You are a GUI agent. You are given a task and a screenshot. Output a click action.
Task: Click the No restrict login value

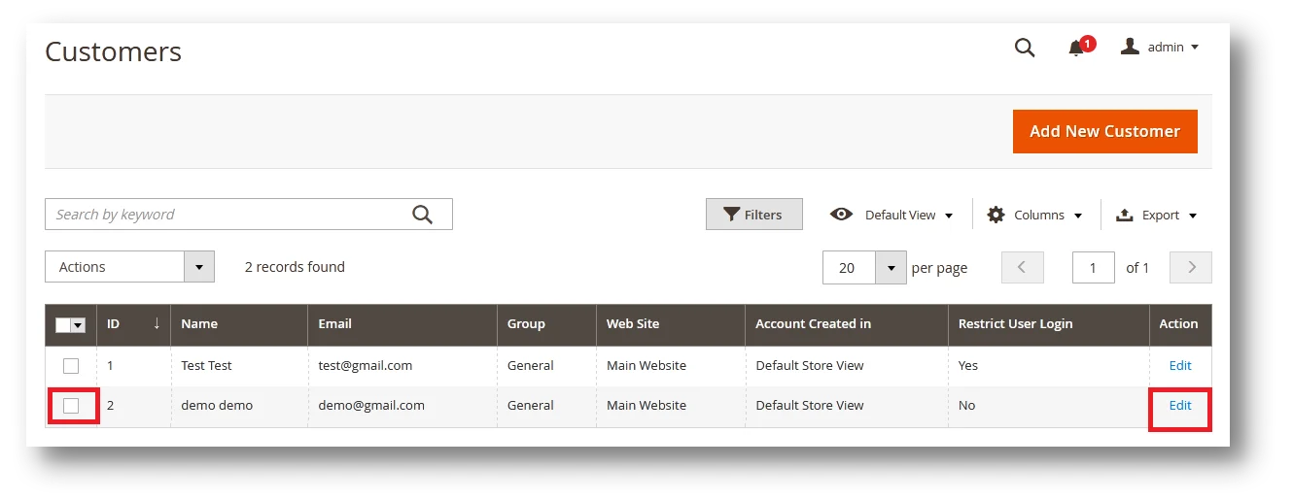pos(966,406)
